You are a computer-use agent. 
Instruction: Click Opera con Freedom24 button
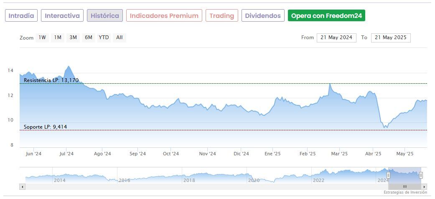pos(327,16)
